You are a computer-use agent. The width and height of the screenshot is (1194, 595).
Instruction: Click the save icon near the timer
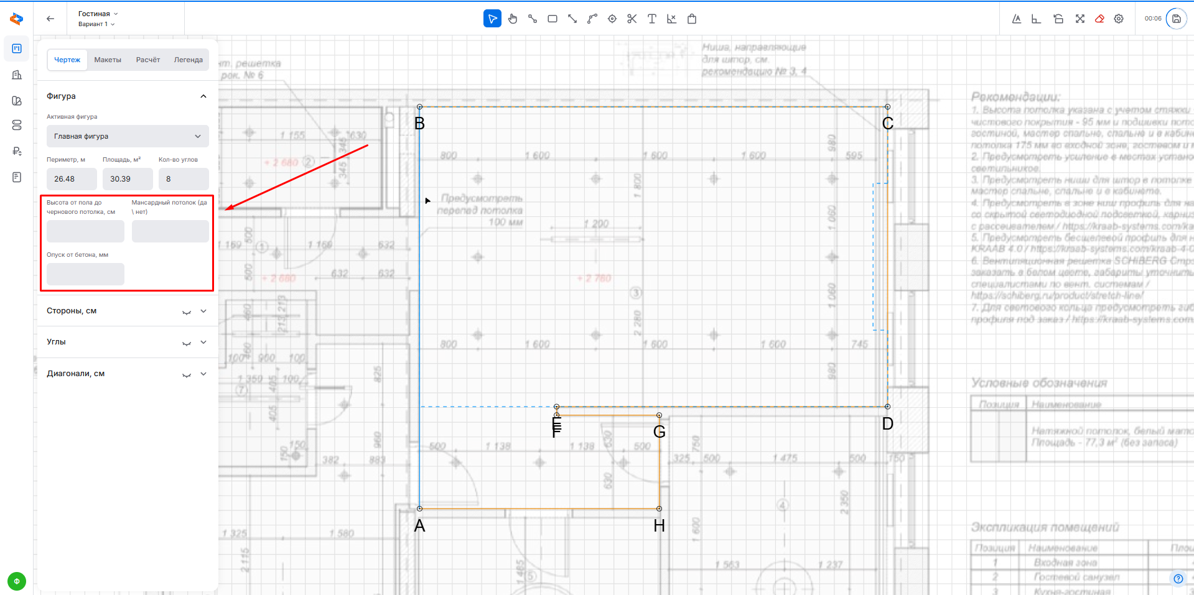pos(1176,19)
